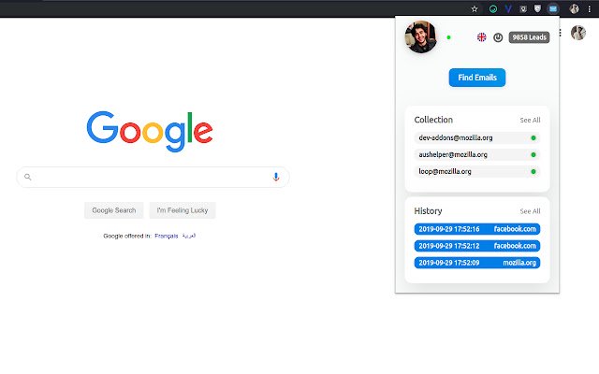Open history entry 17:52:09 mozilla.org
Viewport: 599px width, 374px height.
477,263
